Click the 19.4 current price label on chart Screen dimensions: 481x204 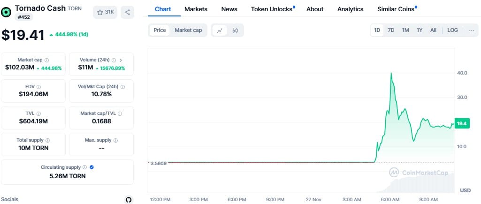tap(461, 124)
